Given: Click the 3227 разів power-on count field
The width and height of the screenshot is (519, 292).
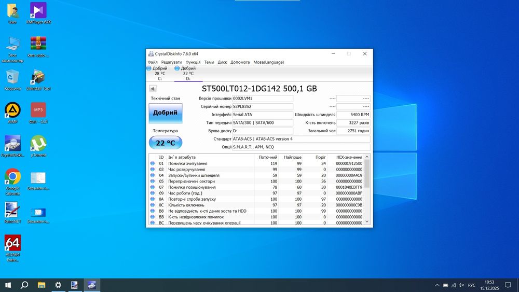Looking at the screenshot, I should tap(353, 123).
